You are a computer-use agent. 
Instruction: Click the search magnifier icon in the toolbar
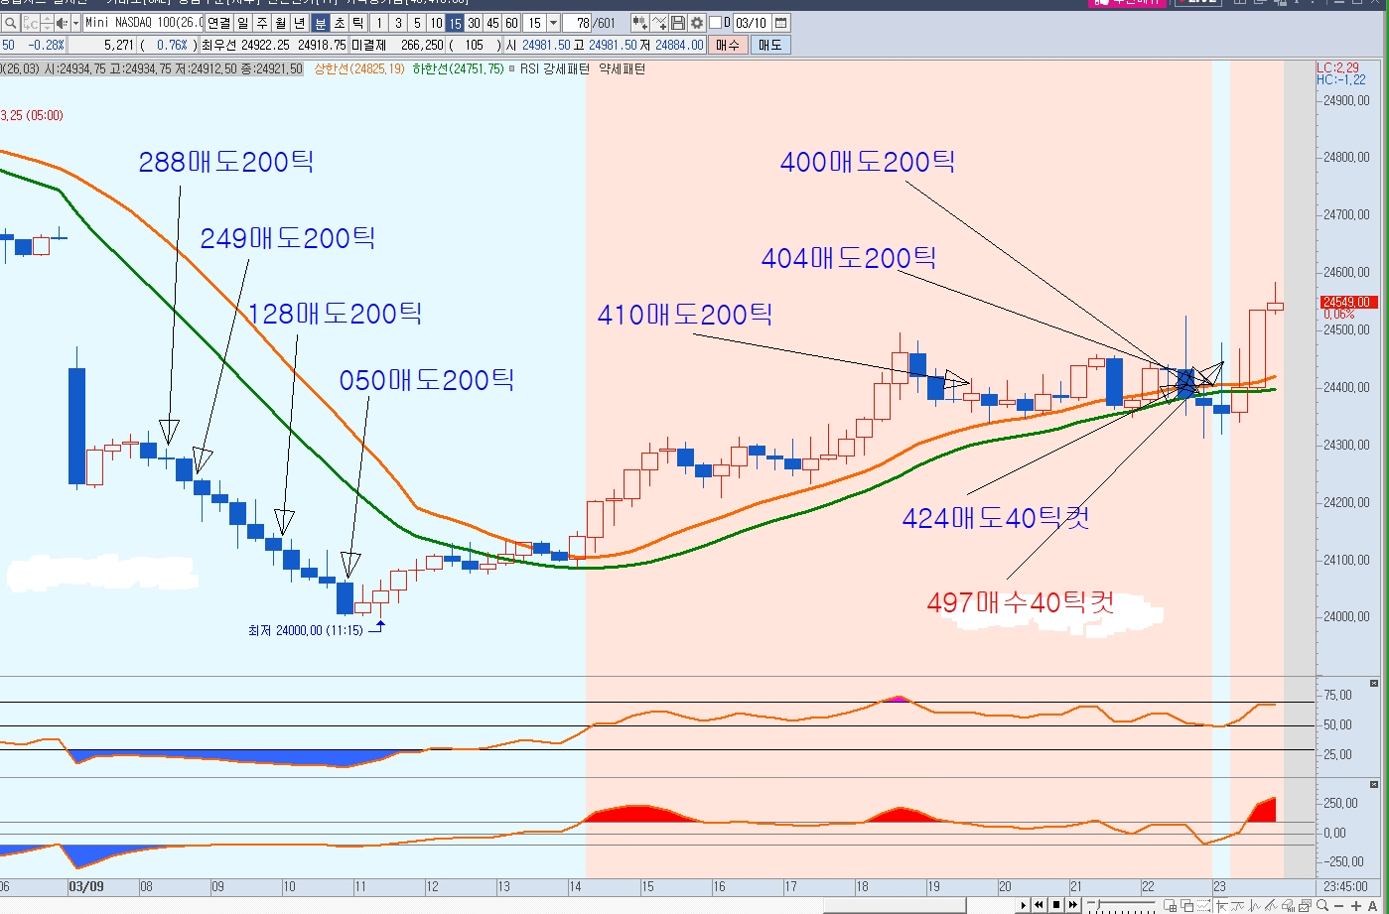[9, 23]
